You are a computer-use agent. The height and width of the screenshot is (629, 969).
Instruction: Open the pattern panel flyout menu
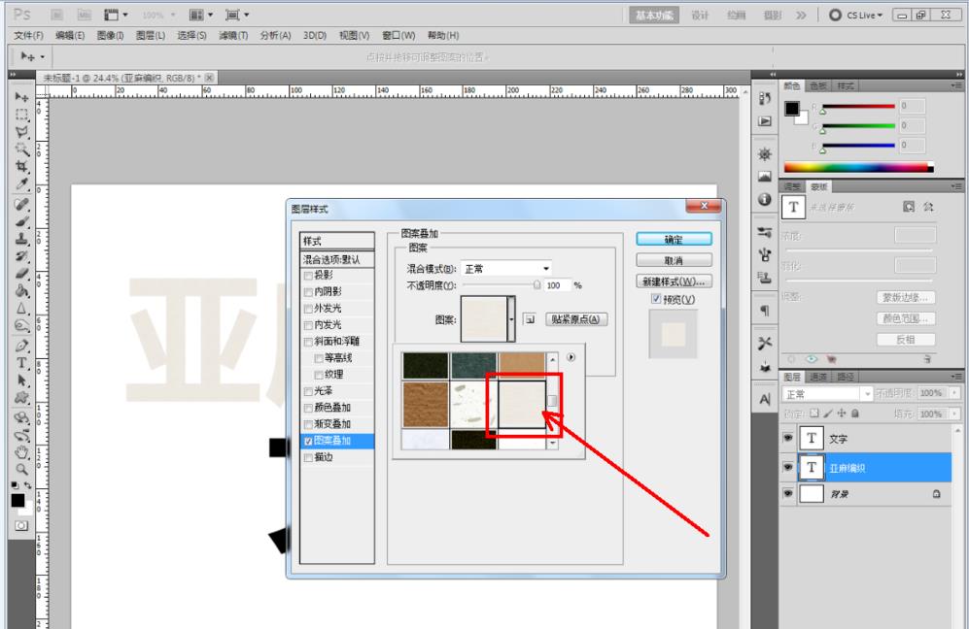[x=571, y=356]
